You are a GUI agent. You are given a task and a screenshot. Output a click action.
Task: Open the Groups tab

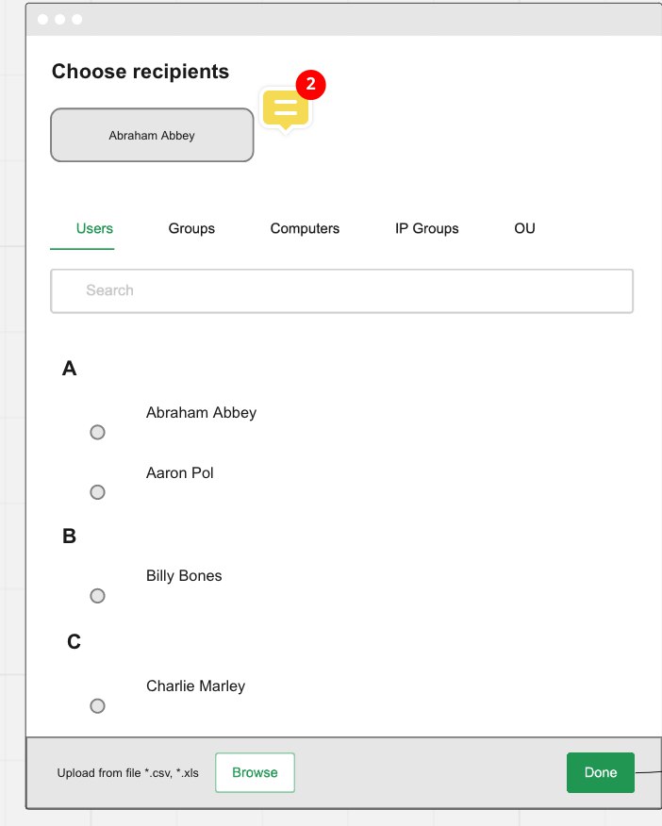tap(191, 228)
